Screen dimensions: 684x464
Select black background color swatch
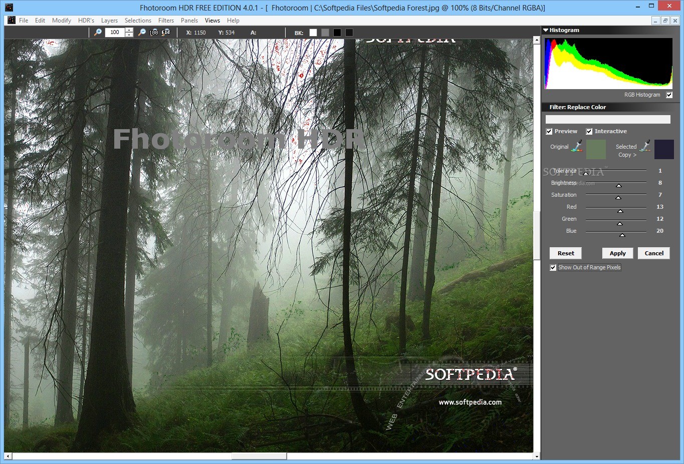(x=337, y=33)
